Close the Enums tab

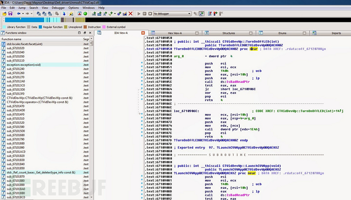[304, 33]
